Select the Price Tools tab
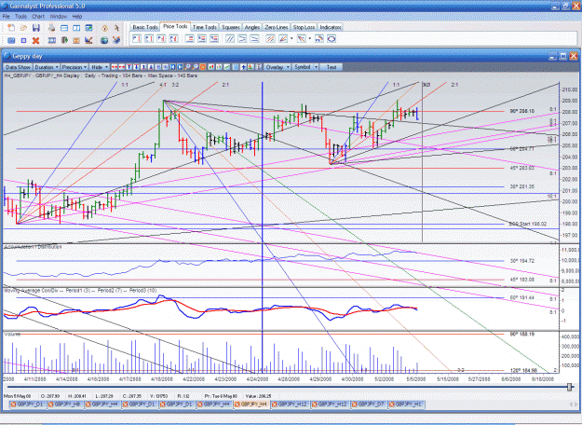Viewport: 582px width, 425px height. point(175,26)
